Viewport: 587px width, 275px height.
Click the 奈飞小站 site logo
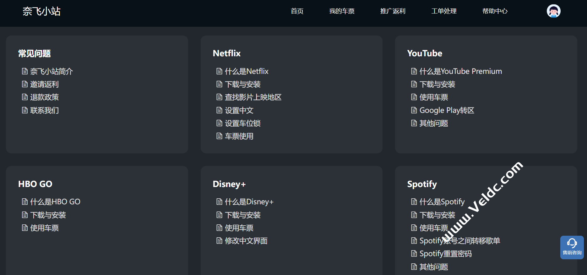point(41,11)
